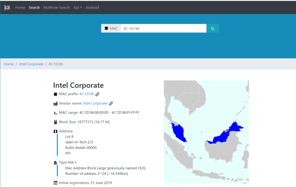Click the map icon beside Address
The width and height of the screenshot is (296, 187).
[x=56, y=131]
